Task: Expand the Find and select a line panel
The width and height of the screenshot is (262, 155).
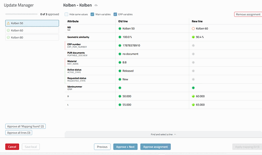Action: point(163,134)
